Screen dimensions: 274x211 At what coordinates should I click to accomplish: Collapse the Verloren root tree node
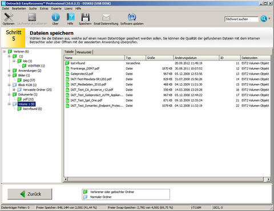pos(4,51)
